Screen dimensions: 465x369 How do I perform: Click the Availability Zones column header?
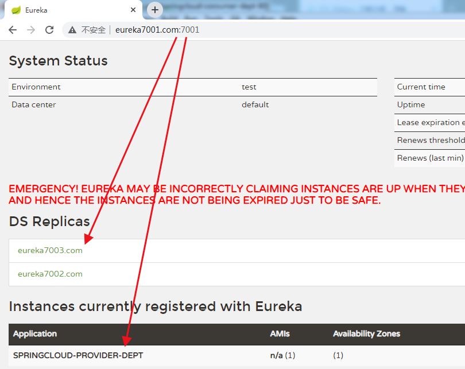click(x=366, y=334)
